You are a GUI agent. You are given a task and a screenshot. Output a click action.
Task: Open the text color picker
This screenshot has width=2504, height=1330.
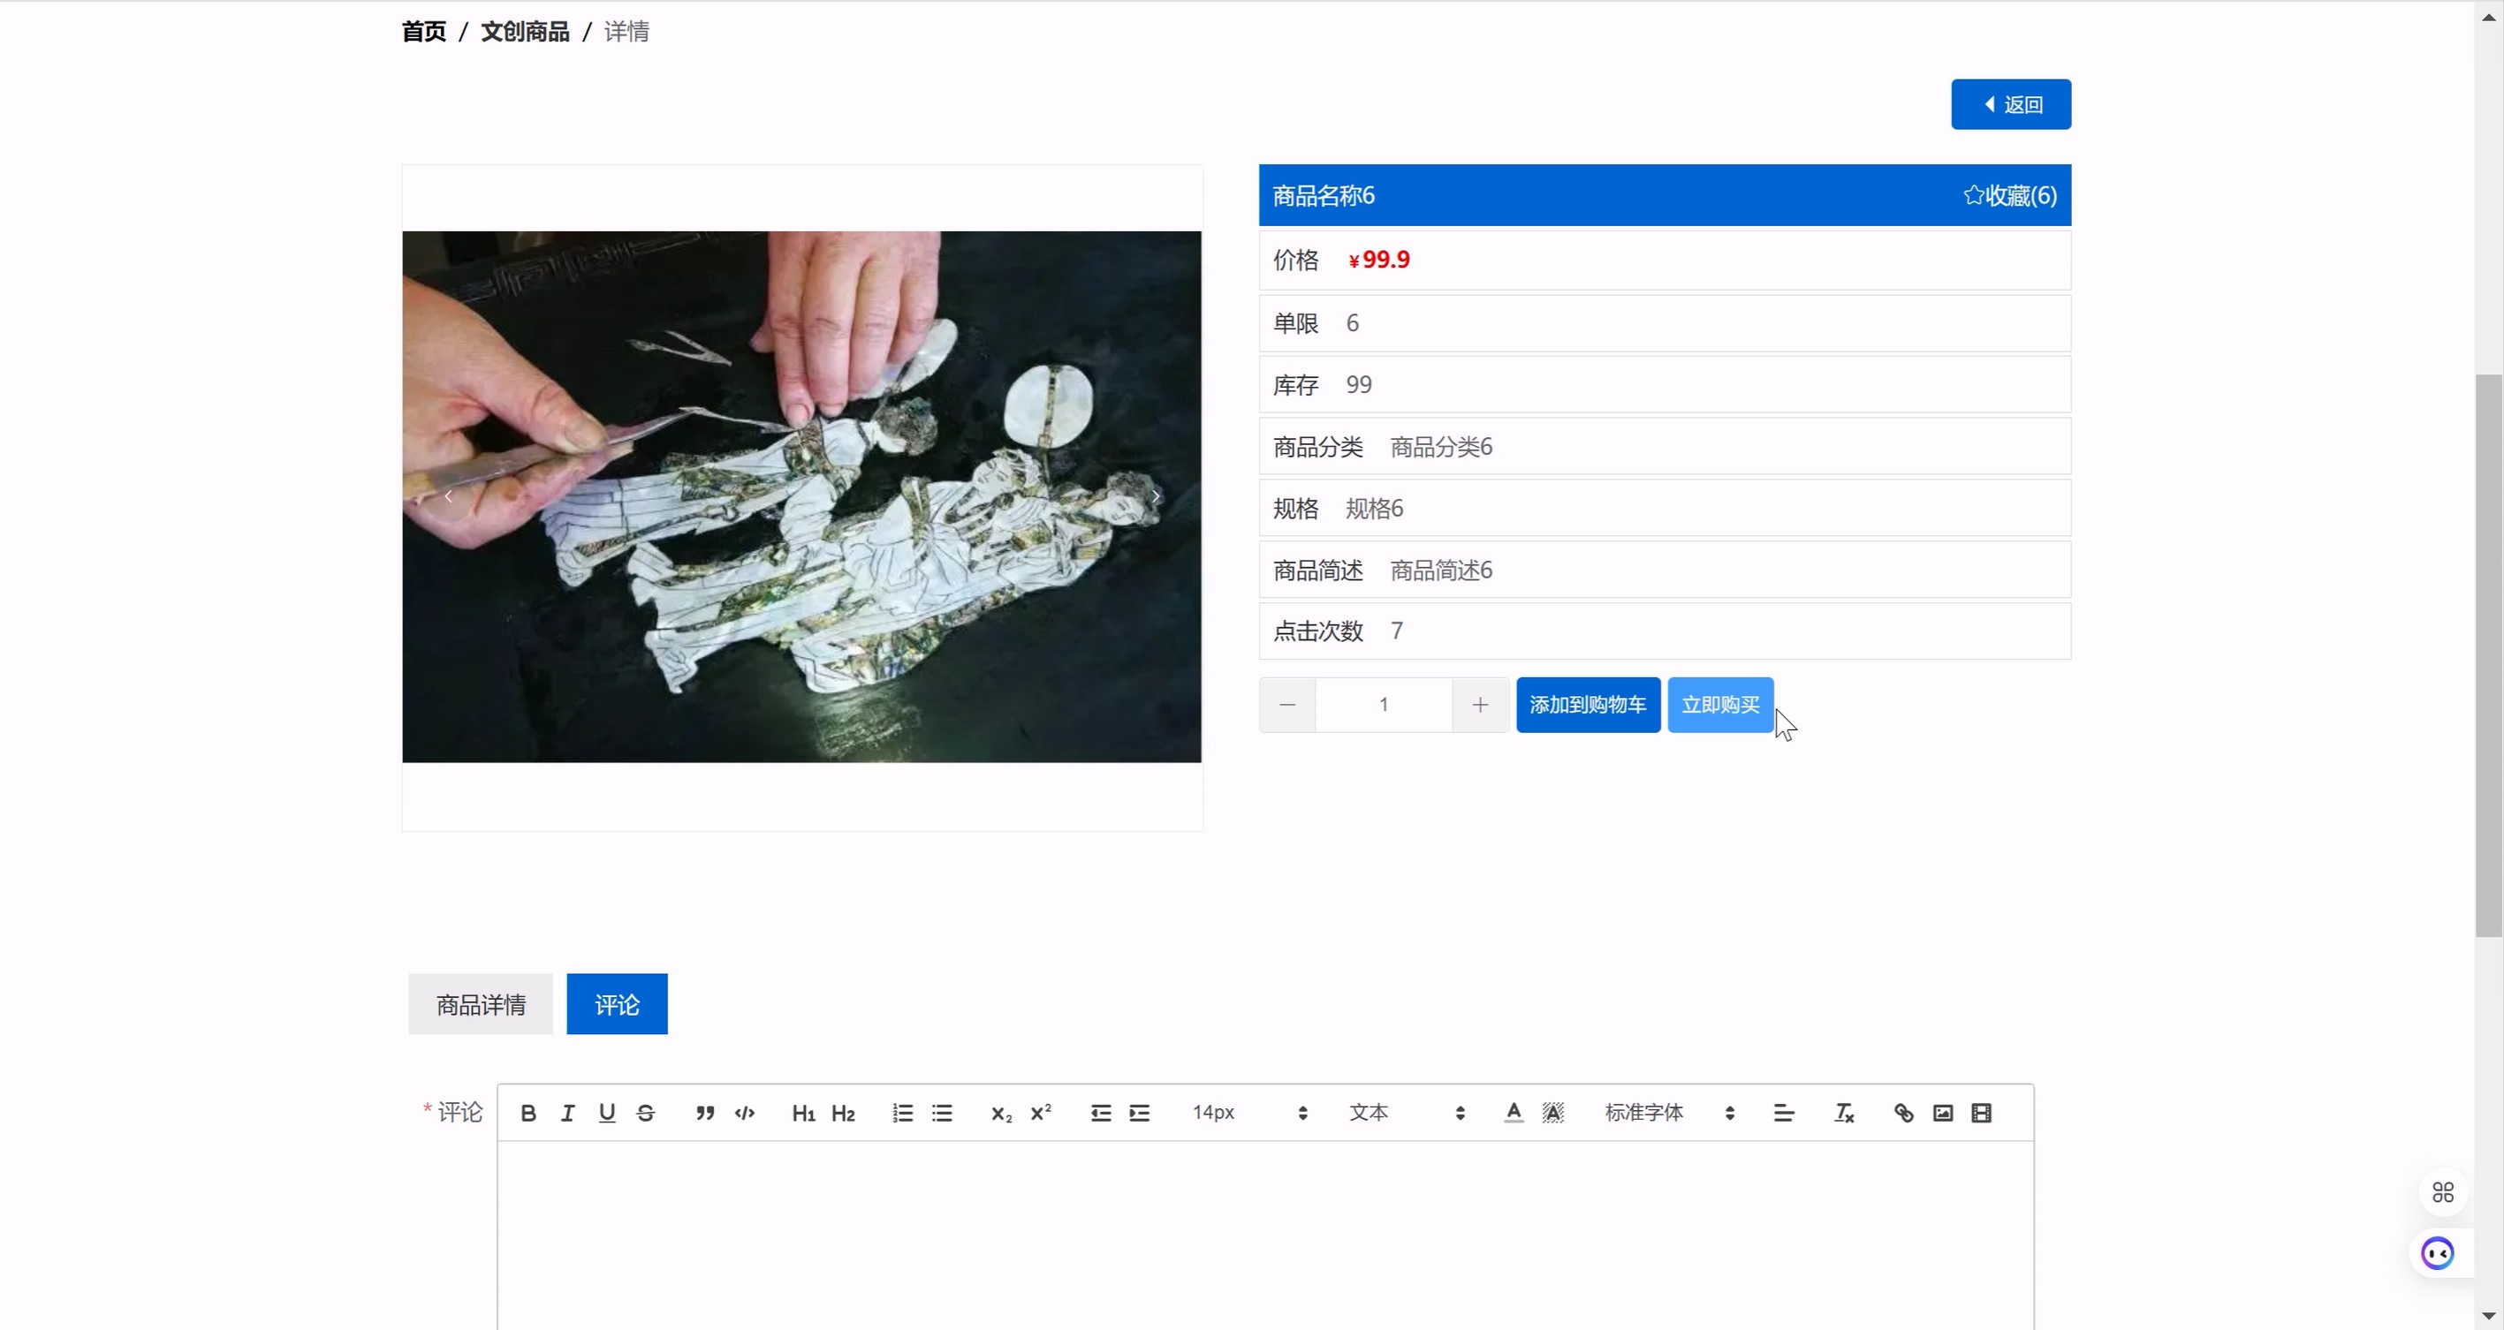[x=1514, y=1114]
